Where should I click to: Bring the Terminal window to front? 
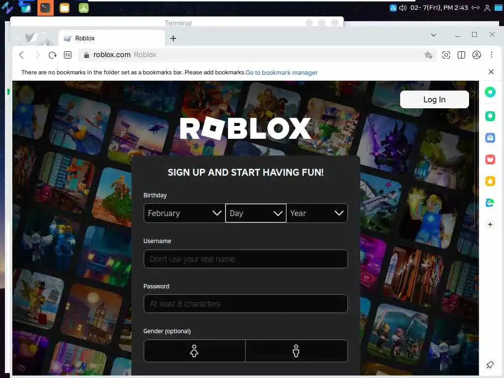[178, 23]
